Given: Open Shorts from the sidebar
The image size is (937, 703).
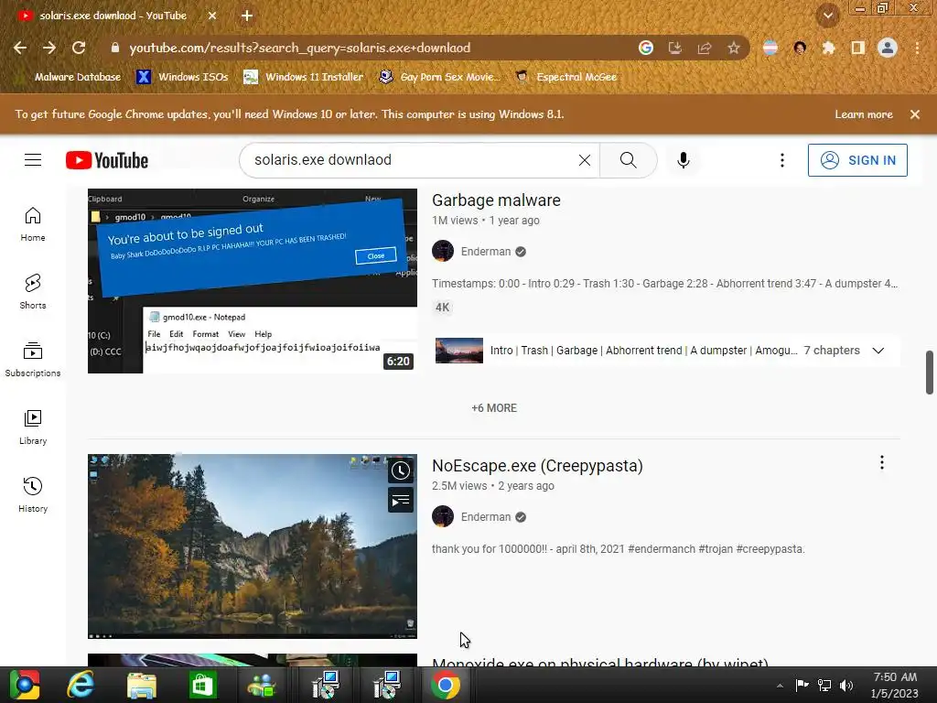Looking at the screenshot, I should click(33, 292).
